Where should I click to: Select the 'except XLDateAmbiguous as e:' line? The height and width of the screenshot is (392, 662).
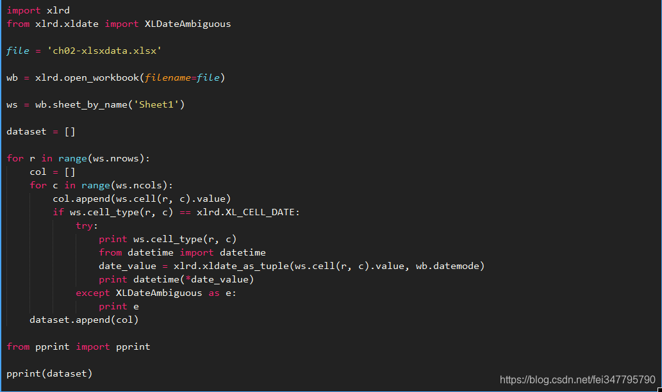156,293
